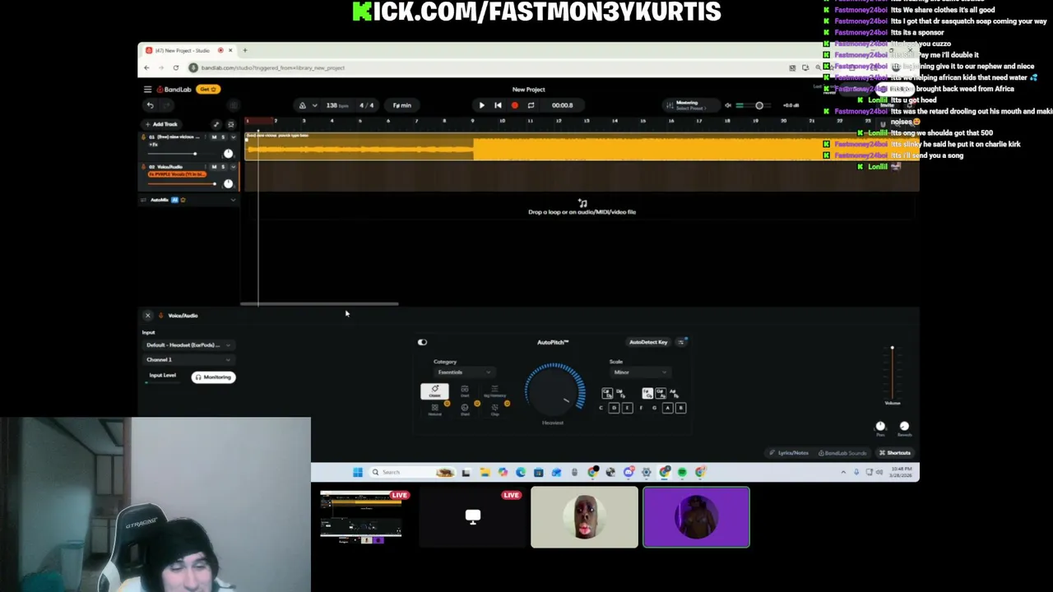Expand the AutoMix row chevron
The image size is (1053, 592).
click(233, 200)
